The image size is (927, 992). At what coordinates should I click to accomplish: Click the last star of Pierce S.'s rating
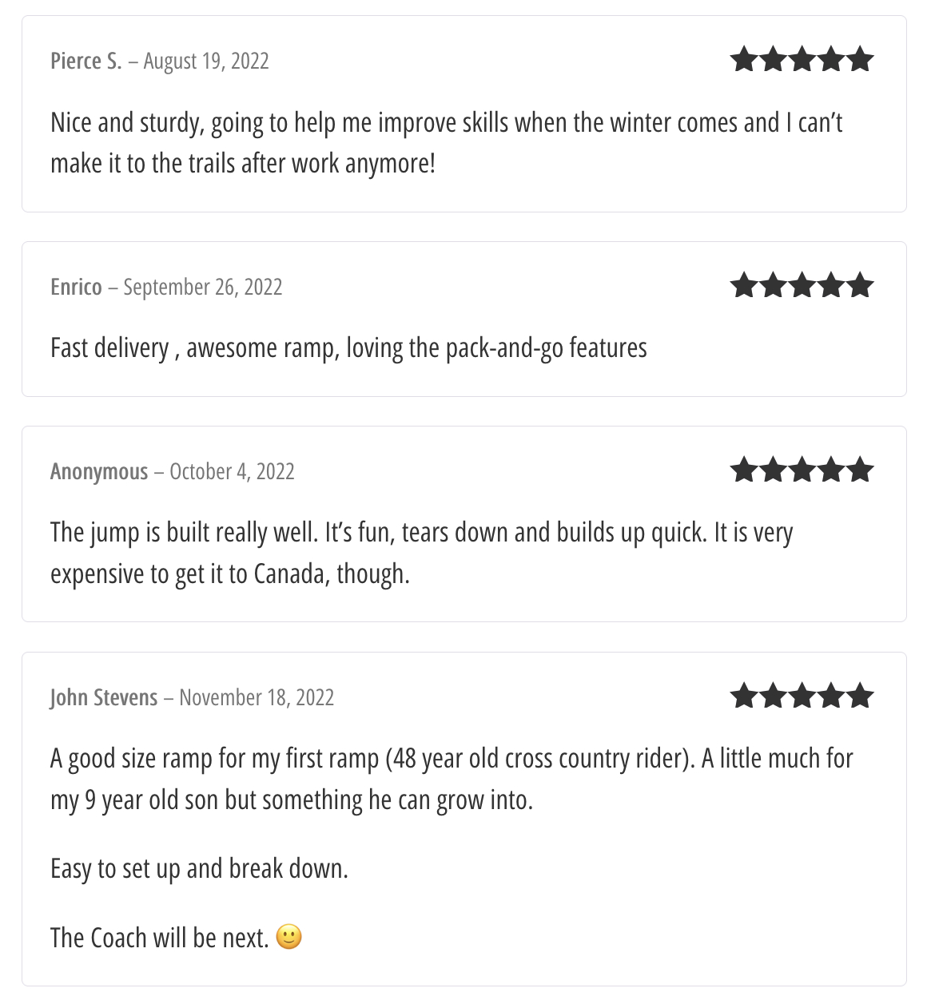click(861, 60)
